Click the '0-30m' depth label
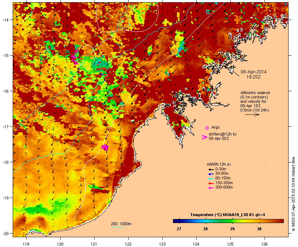 (221, 169)
